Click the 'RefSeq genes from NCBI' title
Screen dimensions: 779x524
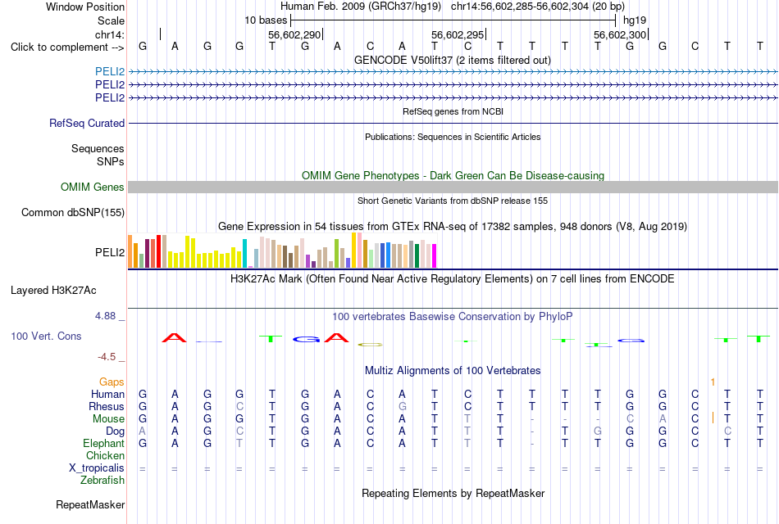click(453, 111)
